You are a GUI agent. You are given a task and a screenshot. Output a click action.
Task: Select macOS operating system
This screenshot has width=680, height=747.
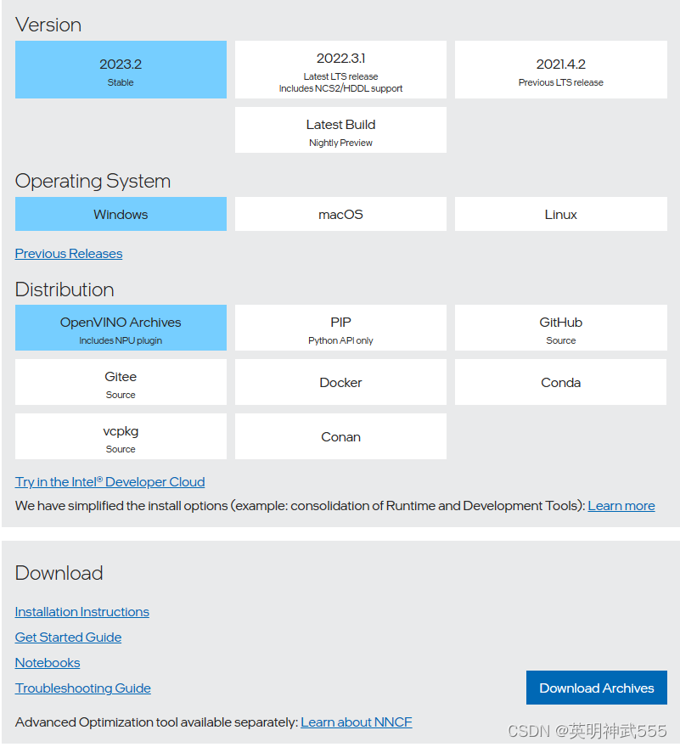coord(340,215)
